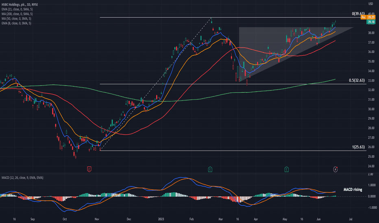Click the lightning bolt event icon near June

335,169
